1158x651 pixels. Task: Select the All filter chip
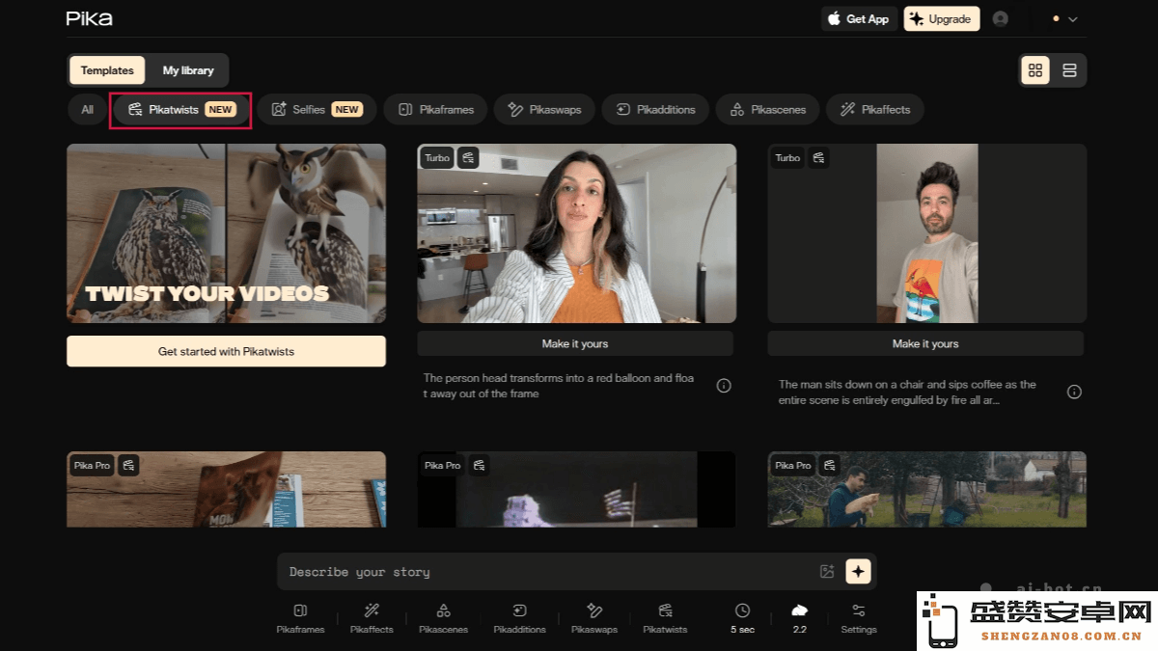[x=87, y=110]
